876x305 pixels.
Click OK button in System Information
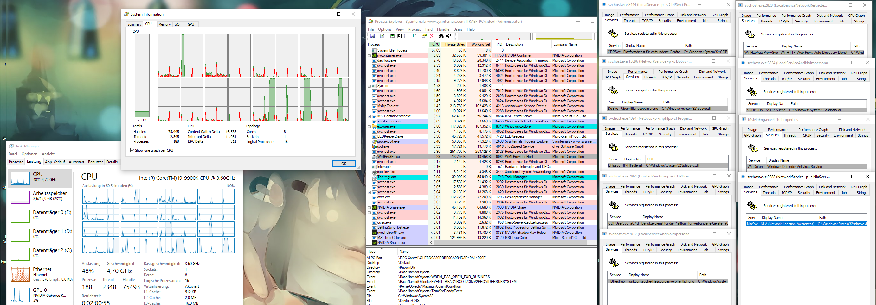(344, 163)
